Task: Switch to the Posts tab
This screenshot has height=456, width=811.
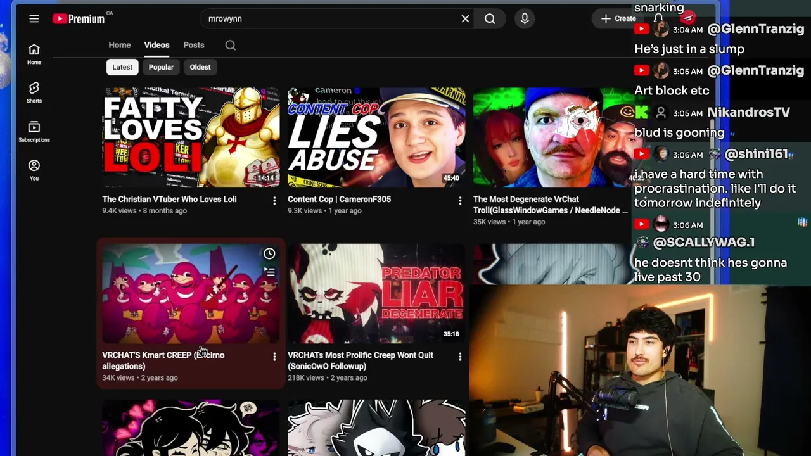Action: click(194, 45)
